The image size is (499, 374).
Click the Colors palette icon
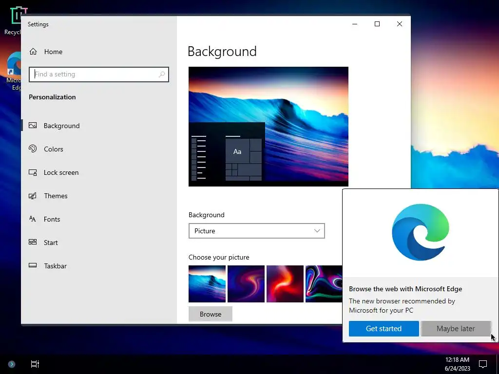[x=33, y=149]
